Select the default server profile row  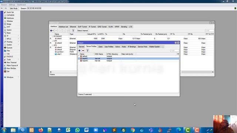(128, 56)
